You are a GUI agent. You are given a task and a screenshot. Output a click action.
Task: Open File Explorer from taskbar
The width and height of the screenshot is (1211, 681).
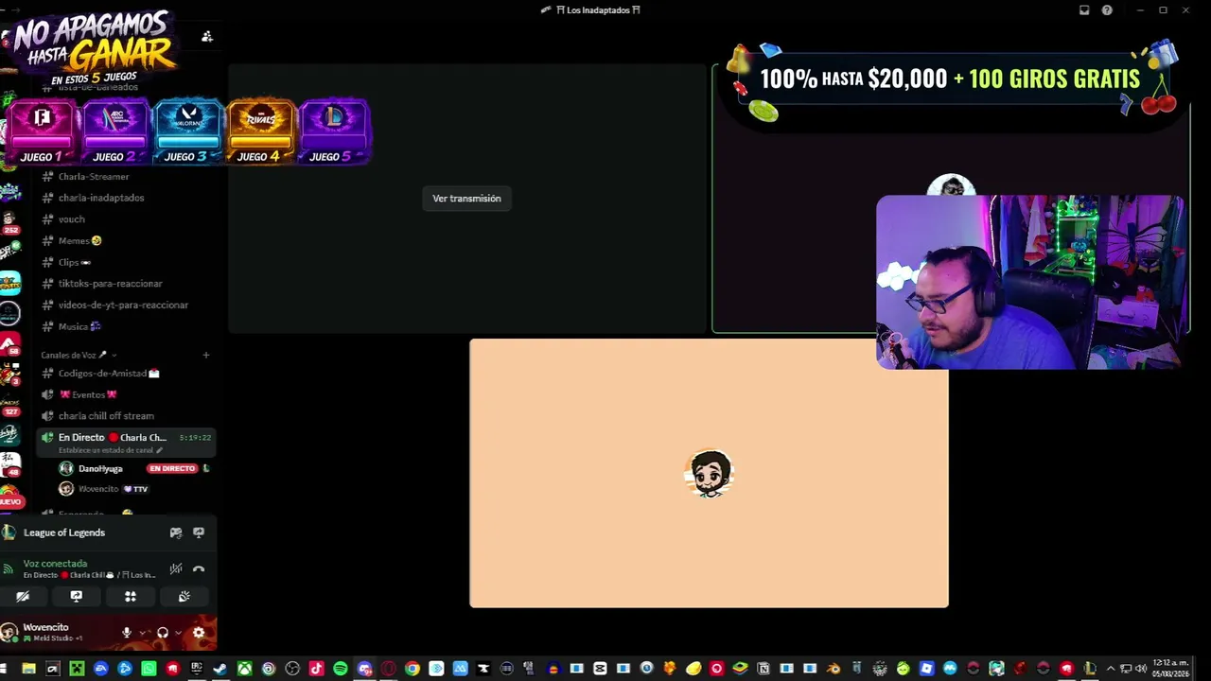(x=28, y=669)
